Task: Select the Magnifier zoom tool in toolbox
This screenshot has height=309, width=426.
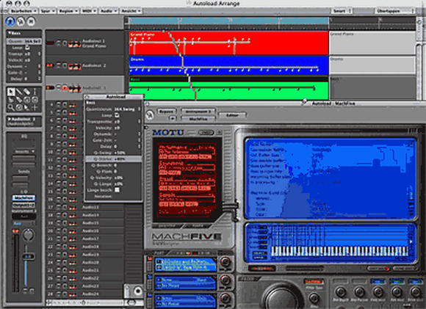Action: [11, 107]
